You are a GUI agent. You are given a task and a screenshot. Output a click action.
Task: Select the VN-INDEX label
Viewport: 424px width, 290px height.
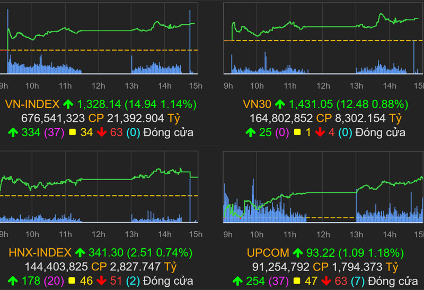point(32,104)
